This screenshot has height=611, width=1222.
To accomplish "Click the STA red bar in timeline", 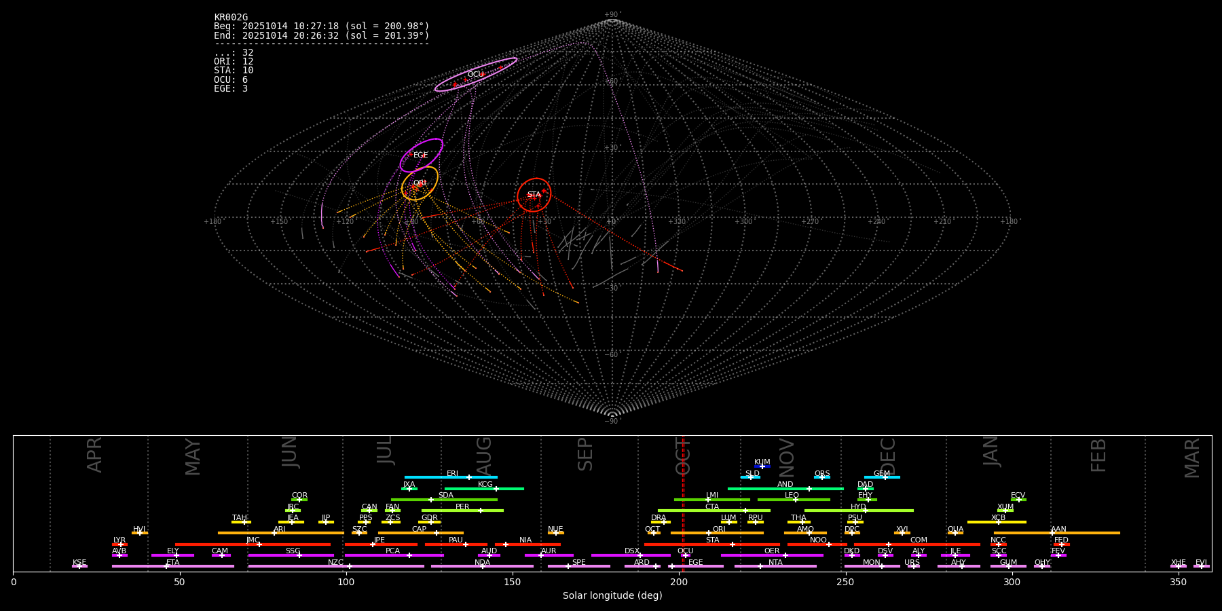I will coord(712,544).
